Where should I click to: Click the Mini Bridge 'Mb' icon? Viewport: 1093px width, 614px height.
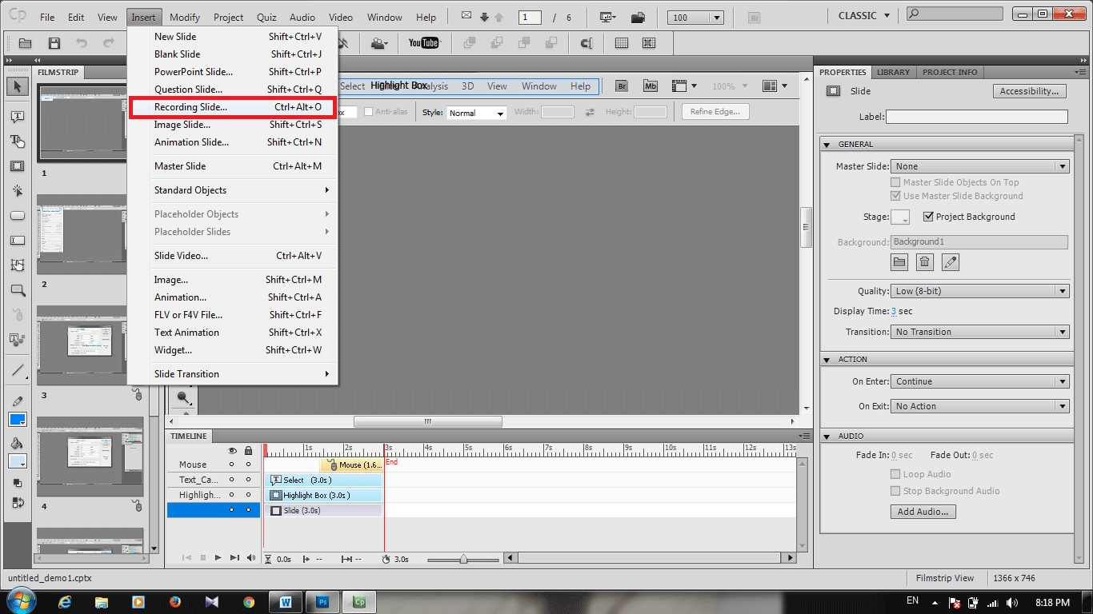click(x=651, y=86)
